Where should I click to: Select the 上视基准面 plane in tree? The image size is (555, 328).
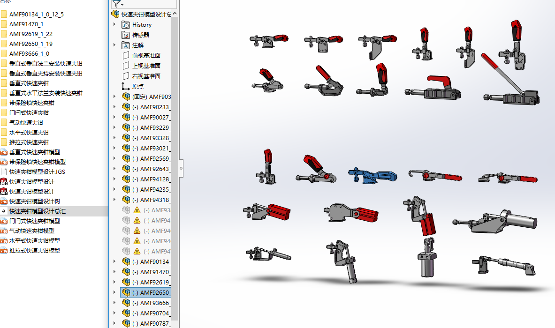(146, 66)
